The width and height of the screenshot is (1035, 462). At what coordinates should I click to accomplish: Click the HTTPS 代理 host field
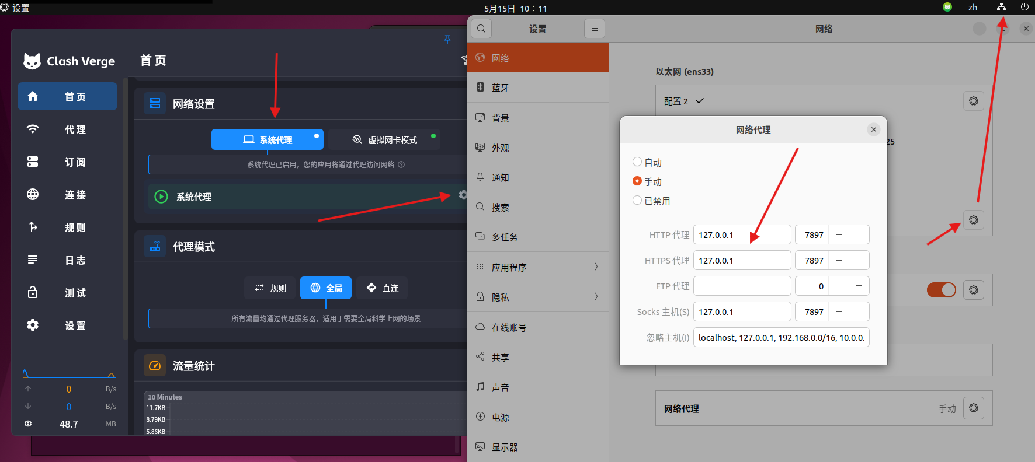[742, 260]
